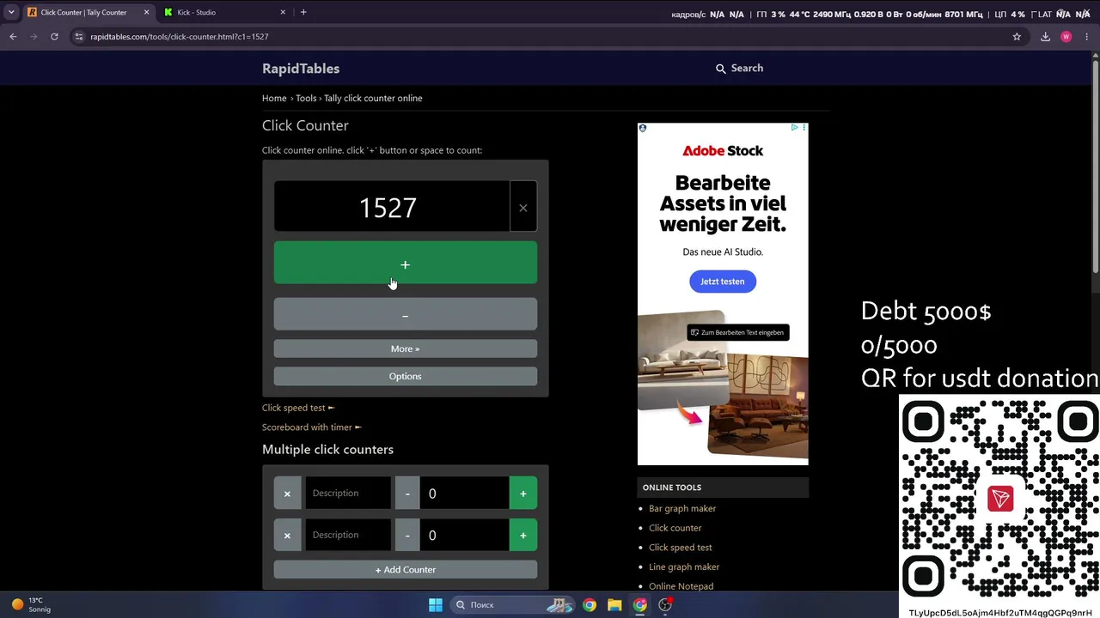Remove the first multiple counter row
The image size is (1100, 618).
click(x=287, y=493)
